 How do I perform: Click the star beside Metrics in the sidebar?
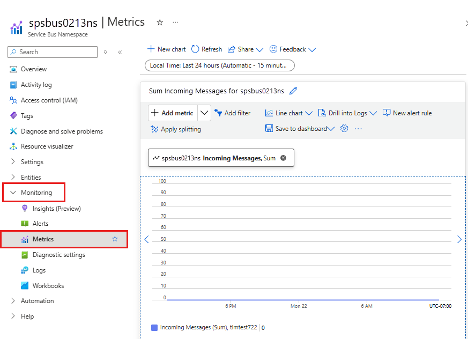(115, 239)
